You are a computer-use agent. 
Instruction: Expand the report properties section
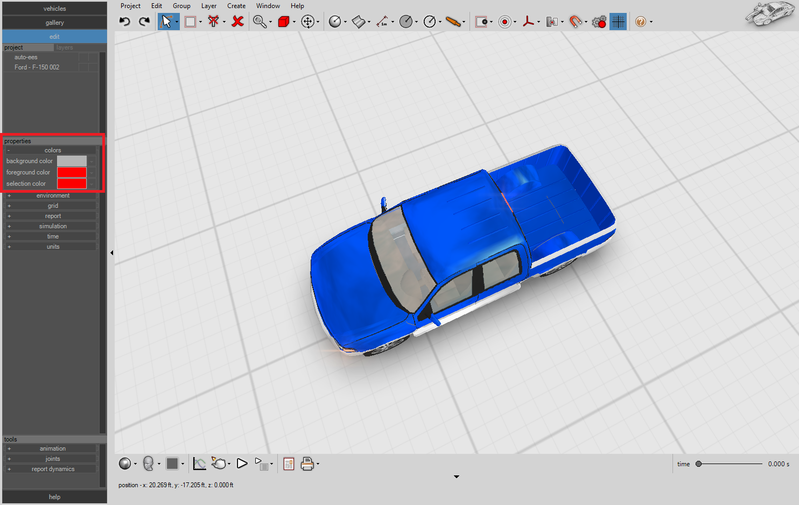(51, 216)
